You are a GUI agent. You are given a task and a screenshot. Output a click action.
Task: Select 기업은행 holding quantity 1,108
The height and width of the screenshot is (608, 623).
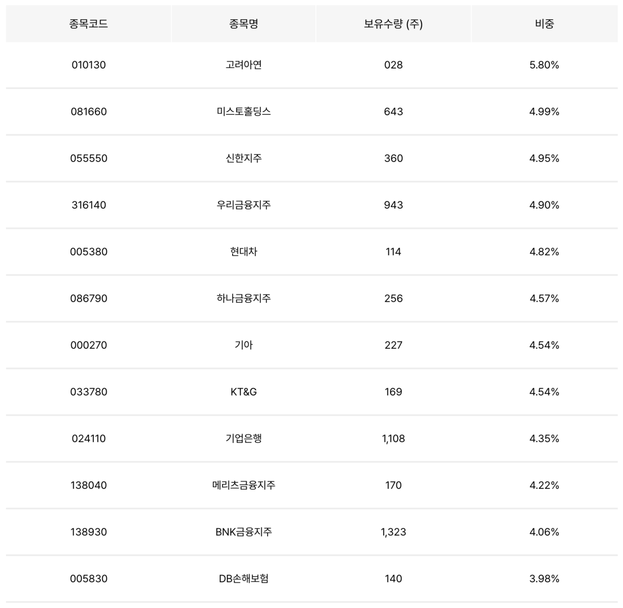point(393,439)
